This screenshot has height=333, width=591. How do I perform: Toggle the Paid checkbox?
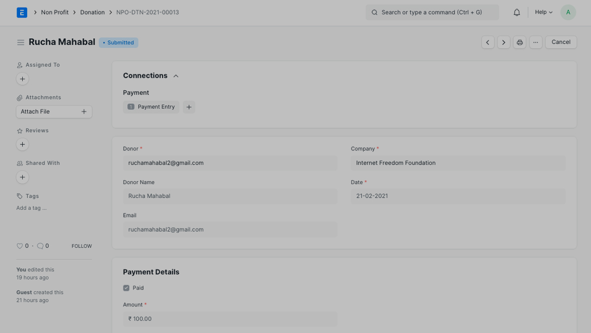tap(126, 288)
